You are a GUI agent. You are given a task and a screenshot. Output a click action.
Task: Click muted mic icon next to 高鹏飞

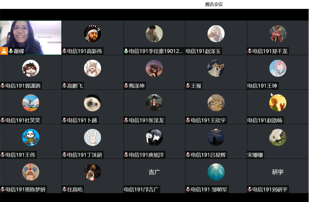(64, 86)
